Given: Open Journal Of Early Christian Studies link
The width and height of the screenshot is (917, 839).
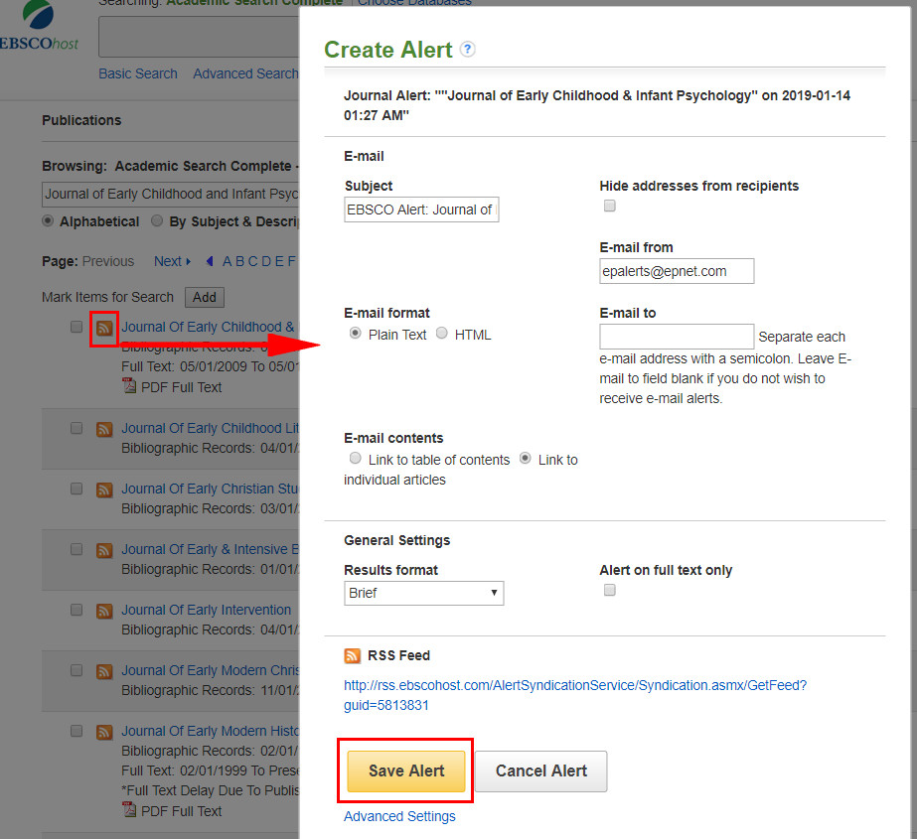Looking at the screenshot, I should coord(210,489).
